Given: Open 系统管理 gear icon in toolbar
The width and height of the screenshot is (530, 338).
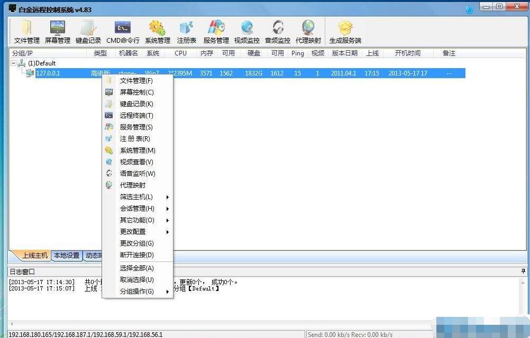Looking at the screenshot, I should point(157,32).
